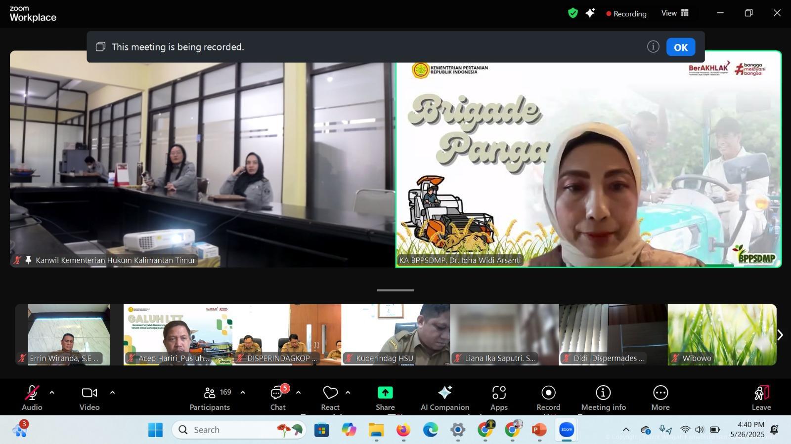Viewport: 791px width, 444px height.
Task: Expand audio options arrow next to Audio
Action: 52,393
